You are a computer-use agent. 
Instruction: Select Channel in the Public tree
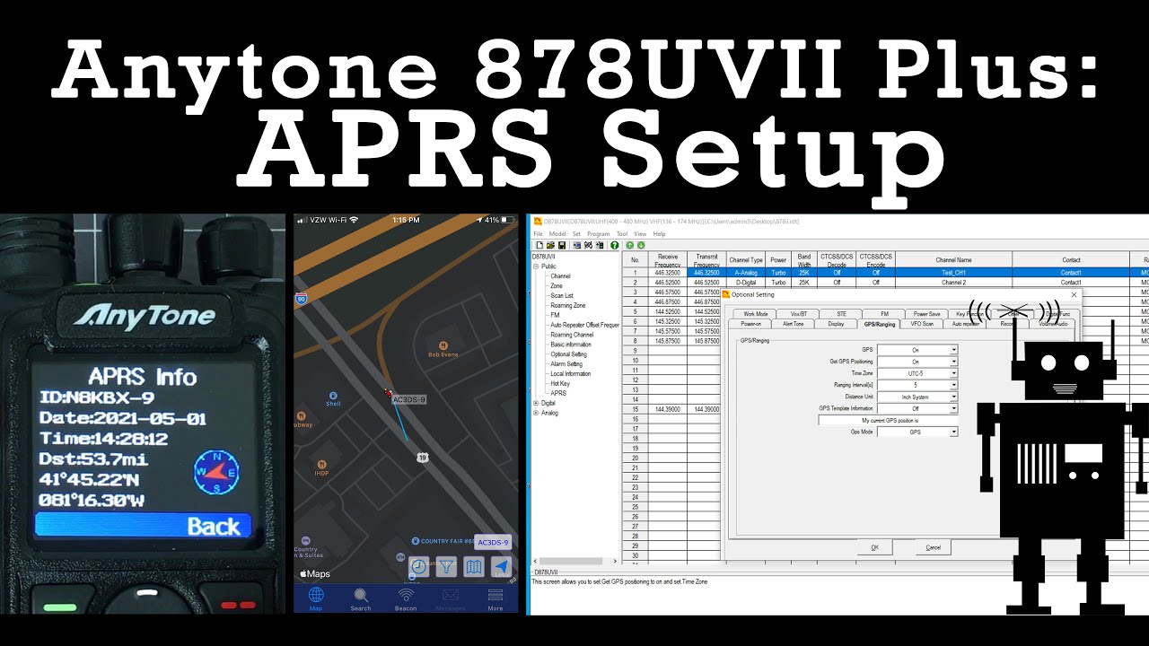click(x=560, y=276)
